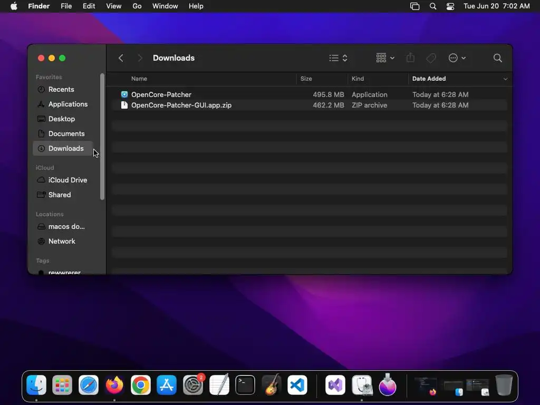Open the Go menu

[x=137, y=6]
